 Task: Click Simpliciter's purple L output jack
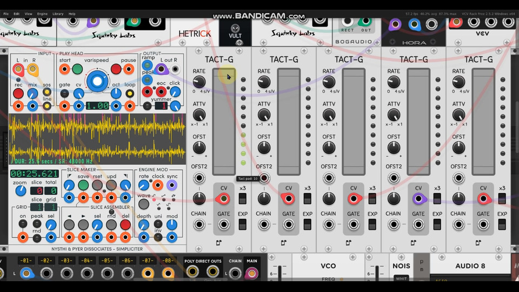tap(161, 69)
